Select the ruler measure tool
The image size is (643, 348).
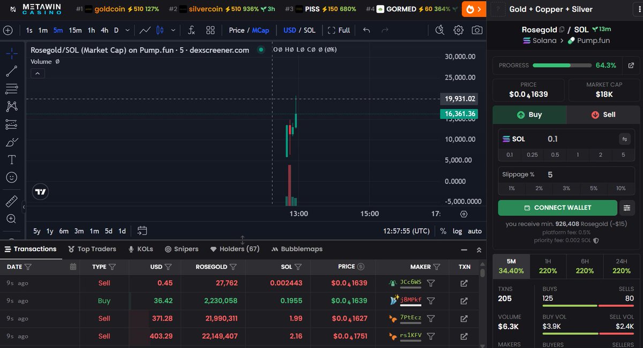(x=11, y=201)
